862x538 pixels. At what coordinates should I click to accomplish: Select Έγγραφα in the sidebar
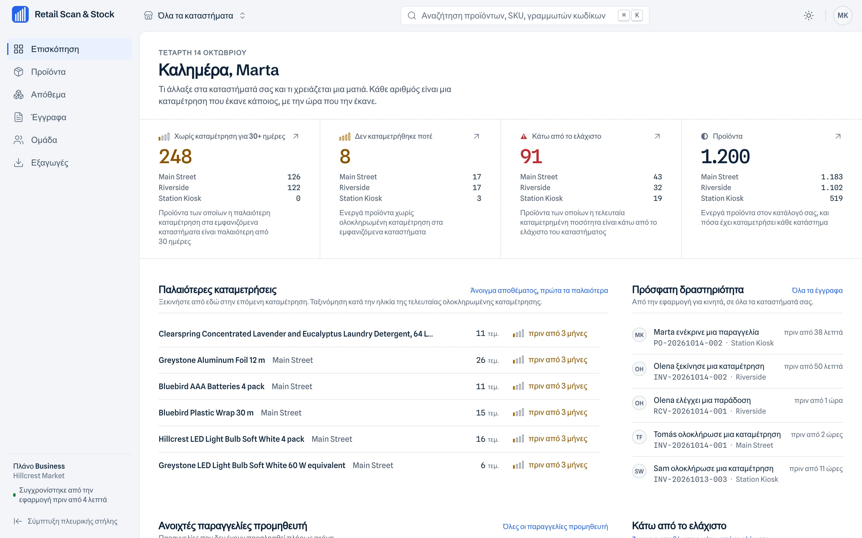coord(69,117)
